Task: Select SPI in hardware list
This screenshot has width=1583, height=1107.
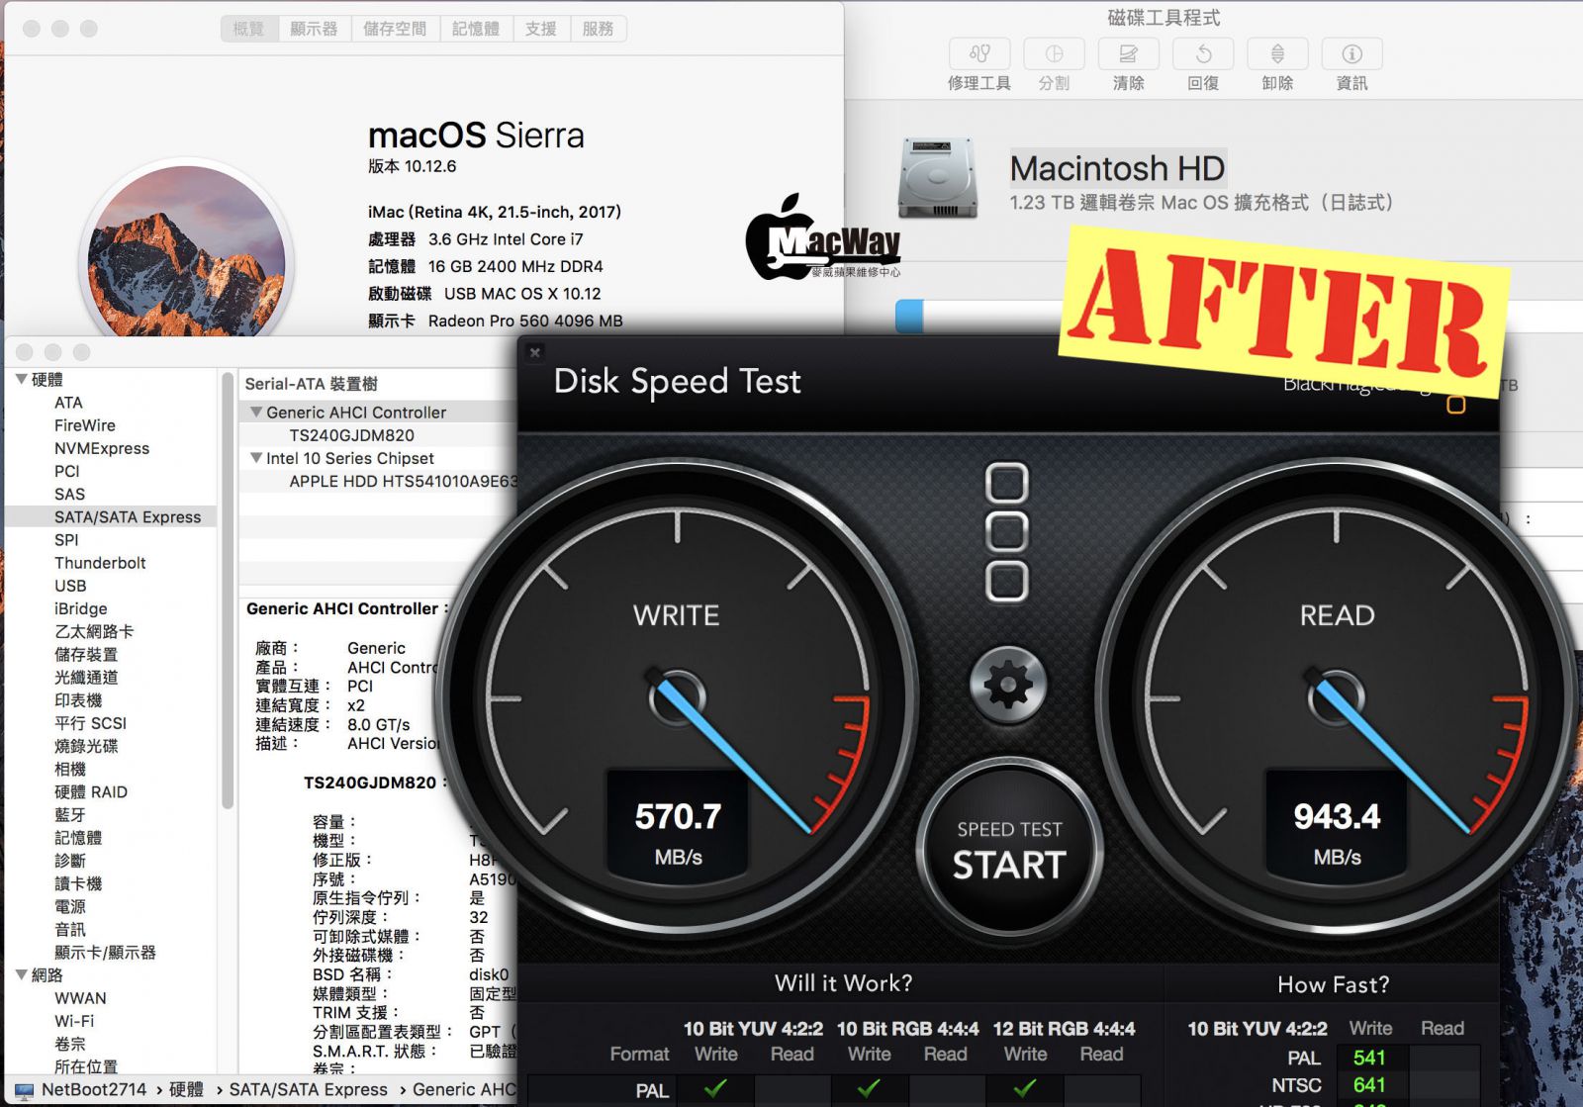Action: (66, 540)
